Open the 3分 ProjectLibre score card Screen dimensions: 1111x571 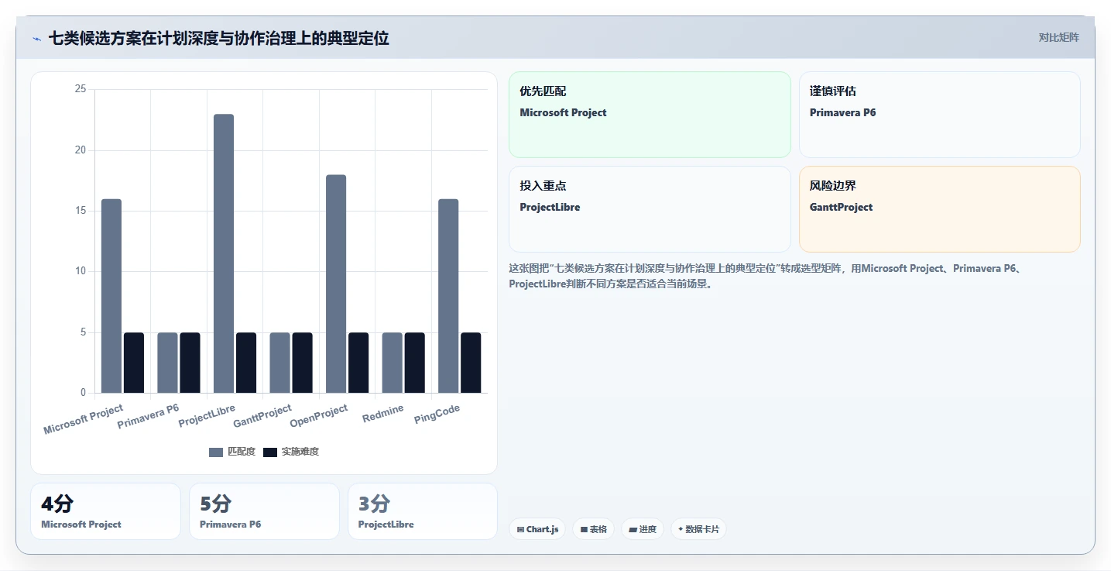(423, 511)
